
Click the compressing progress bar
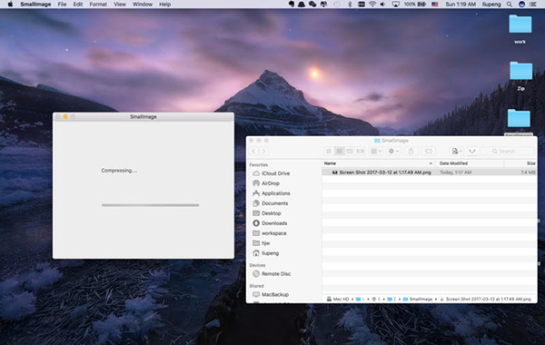pos(150,205)
